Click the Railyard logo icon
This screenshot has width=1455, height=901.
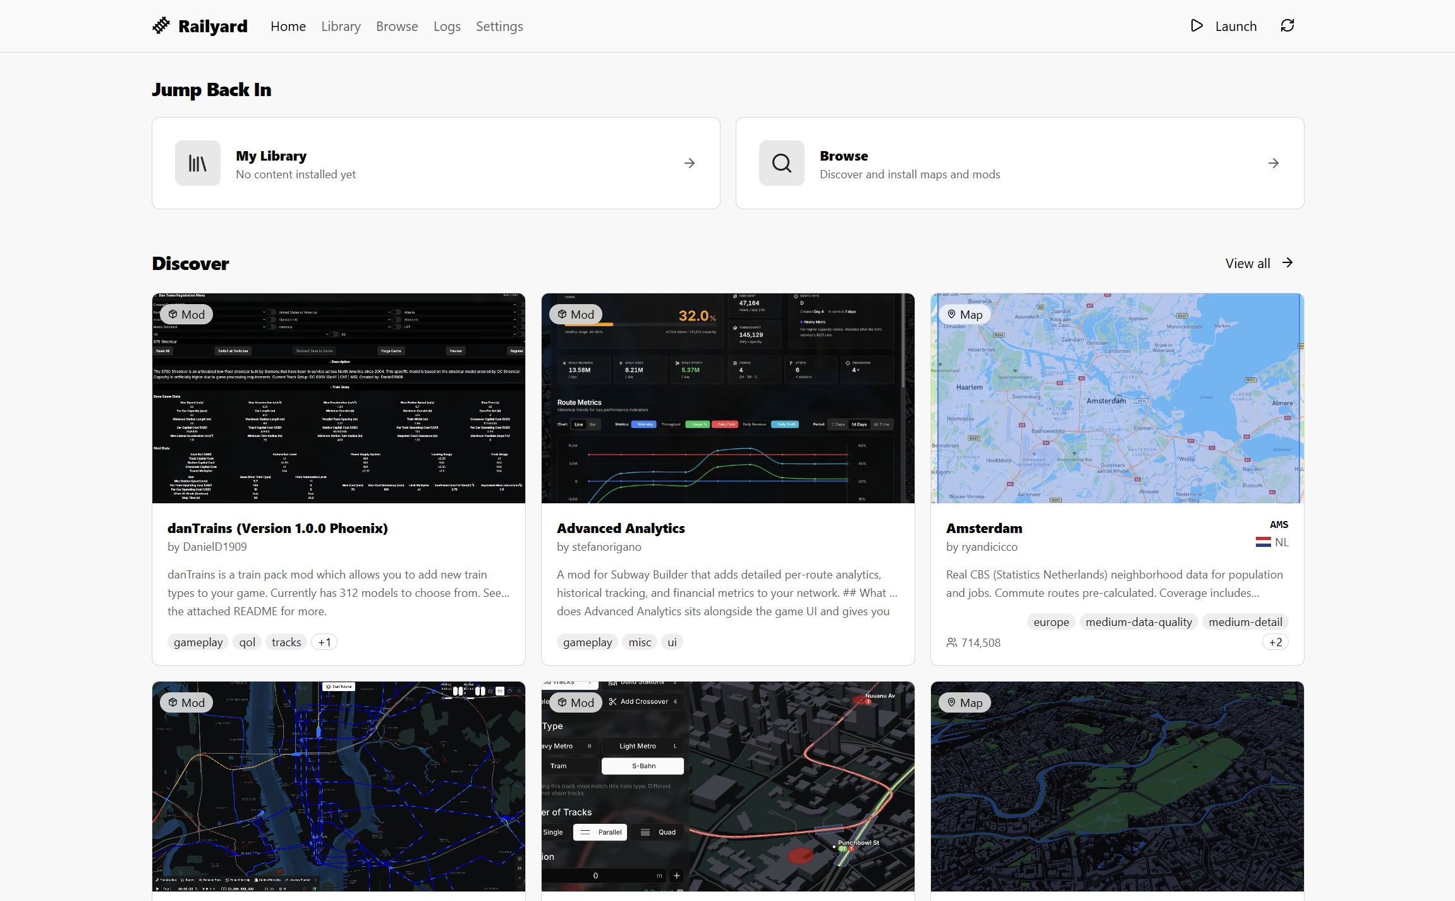(x=161, y=26)
